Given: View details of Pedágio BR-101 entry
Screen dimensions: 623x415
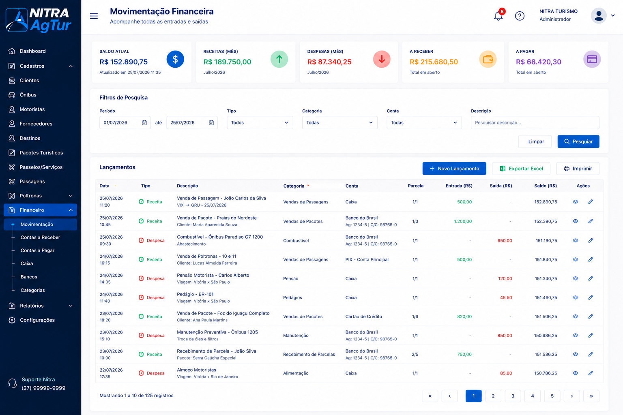Looking at the screenshot, I should pos(575,297).
